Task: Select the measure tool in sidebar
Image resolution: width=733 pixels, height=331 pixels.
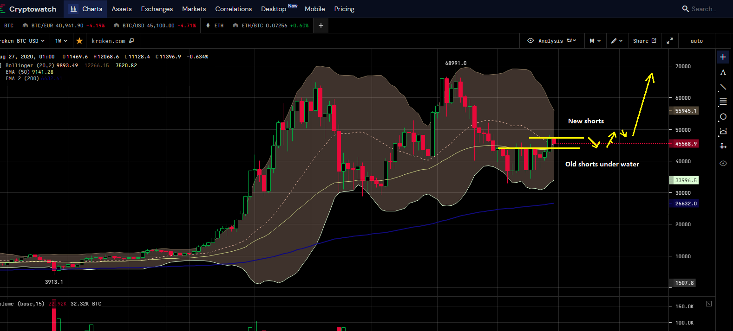Action: [x=723, y=131]
